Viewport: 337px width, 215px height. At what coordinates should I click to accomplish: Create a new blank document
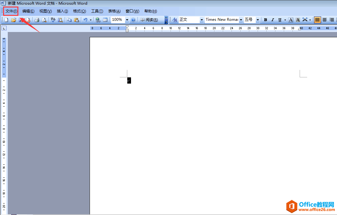pos(6,20)
